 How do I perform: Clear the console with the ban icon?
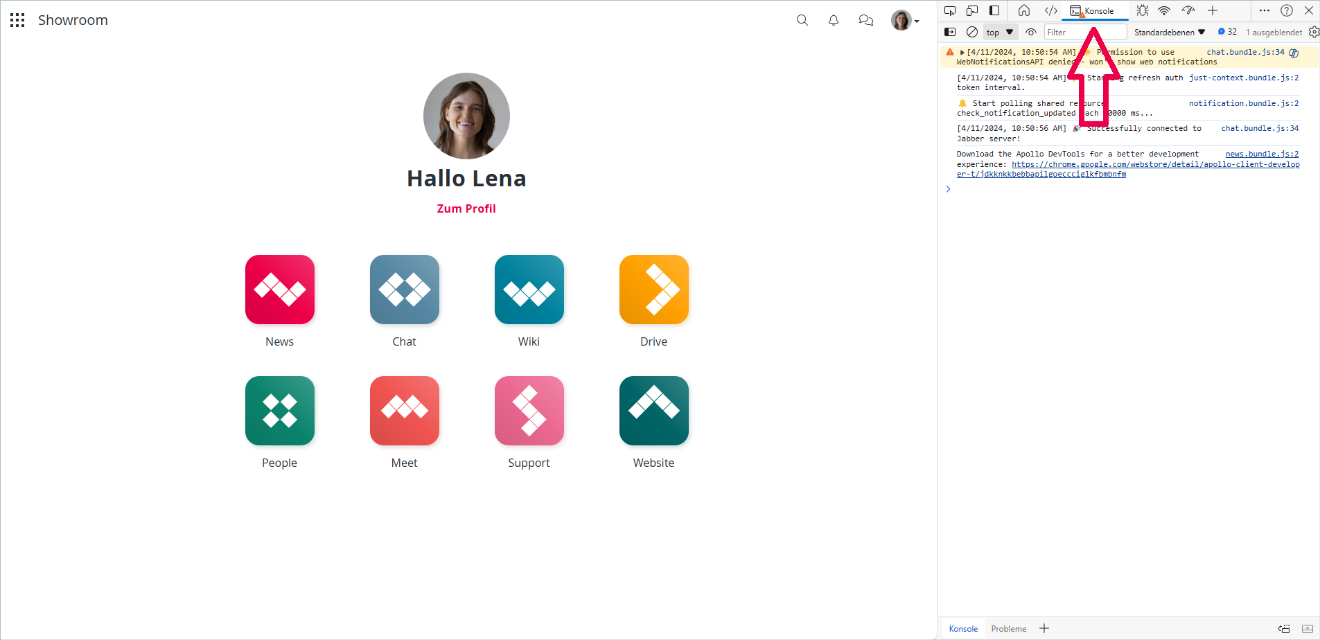(x=972, y=32)
